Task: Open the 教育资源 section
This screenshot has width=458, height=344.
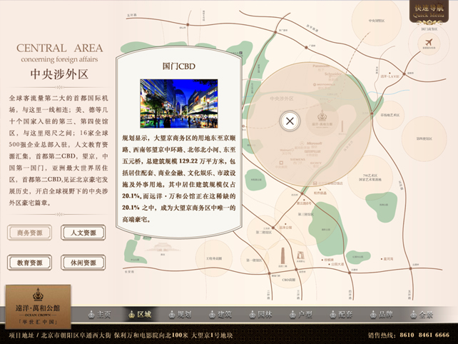Action: (x=30, y=263)
